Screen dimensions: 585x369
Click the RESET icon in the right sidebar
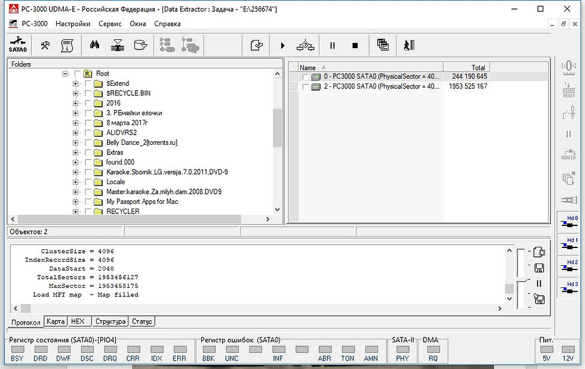point(568,90)
